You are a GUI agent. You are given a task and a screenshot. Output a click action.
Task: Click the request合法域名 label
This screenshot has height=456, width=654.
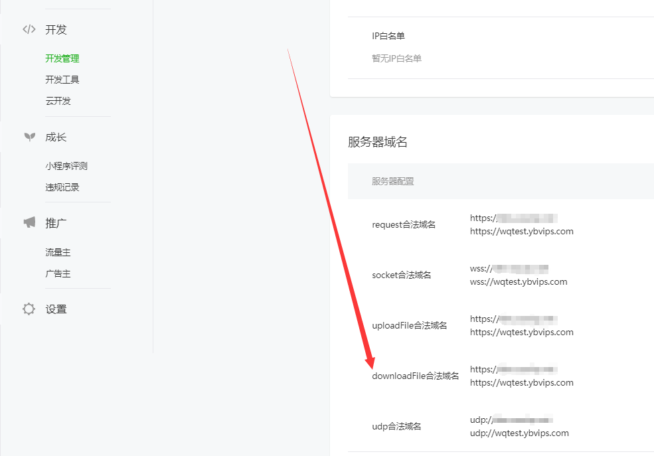[x=404, y=224]
